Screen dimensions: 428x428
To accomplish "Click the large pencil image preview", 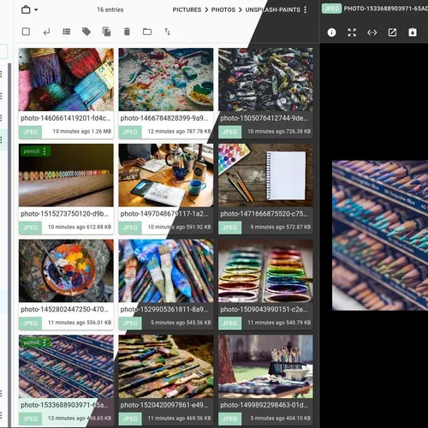I will point(380,235).
